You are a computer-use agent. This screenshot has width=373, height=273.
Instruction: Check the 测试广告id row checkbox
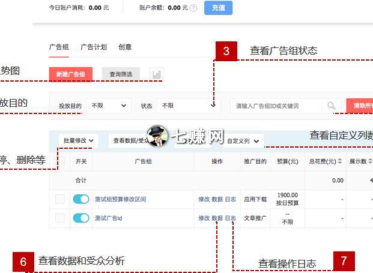point(59,218)
